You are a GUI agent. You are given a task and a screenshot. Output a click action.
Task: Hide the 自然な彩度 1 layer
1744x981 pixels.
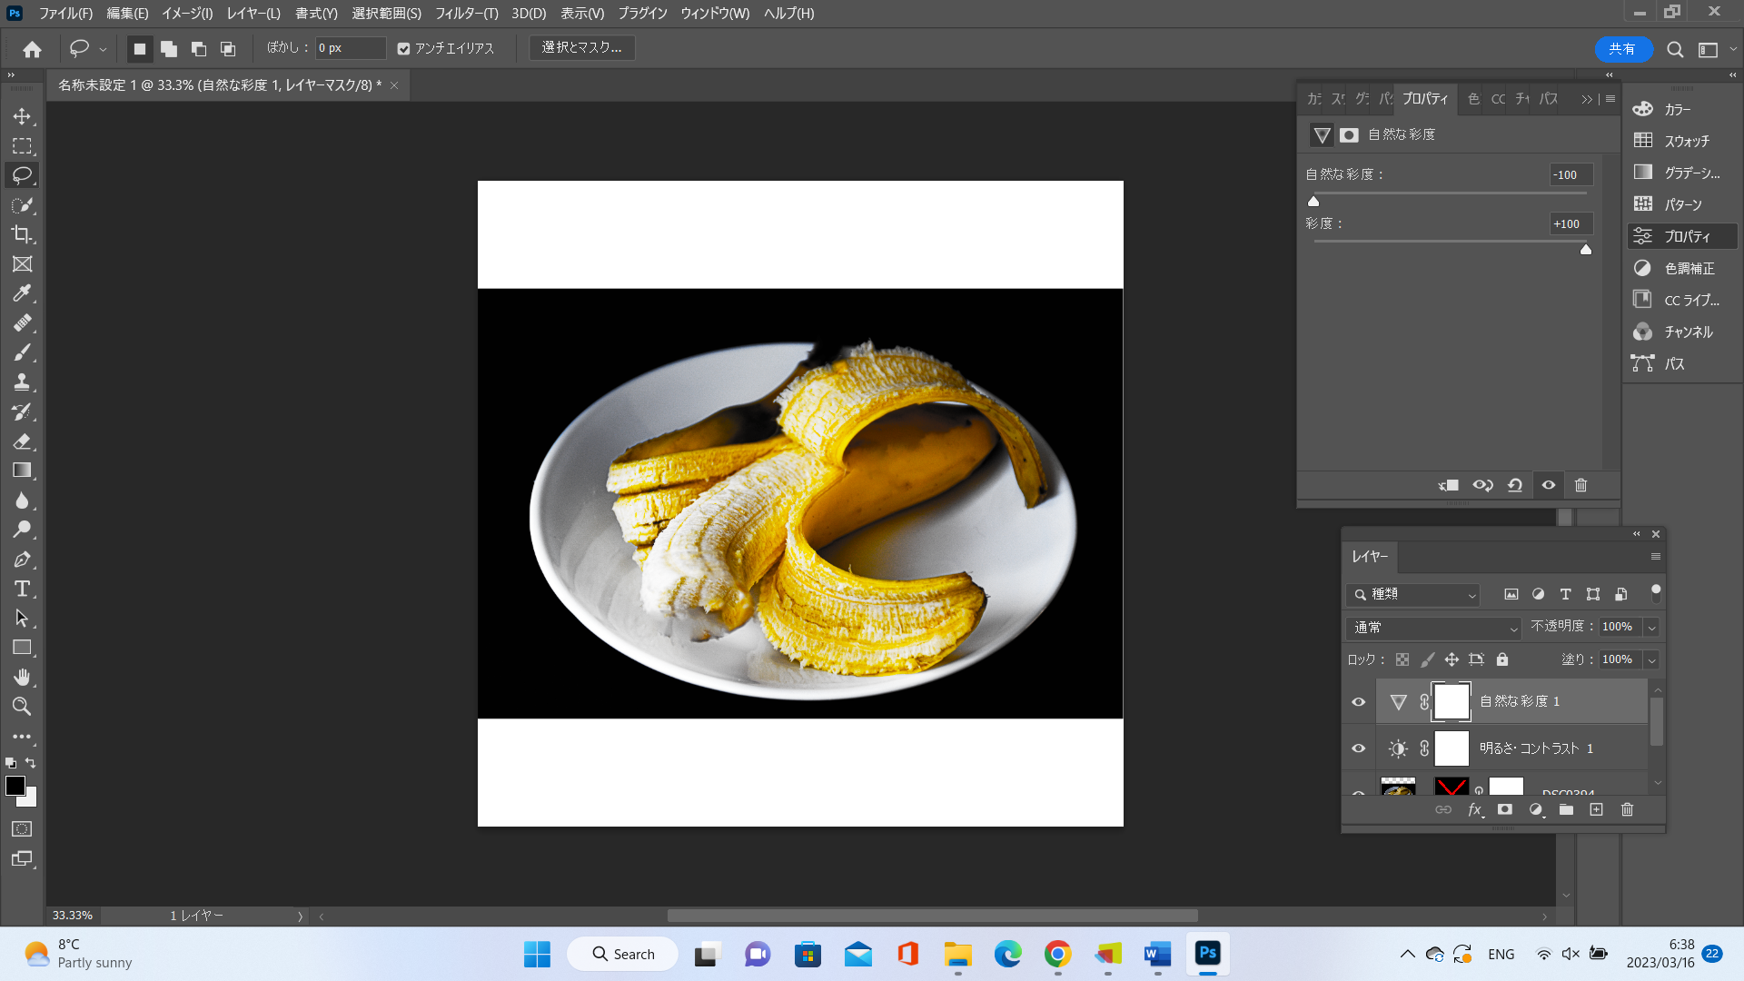1358,702
